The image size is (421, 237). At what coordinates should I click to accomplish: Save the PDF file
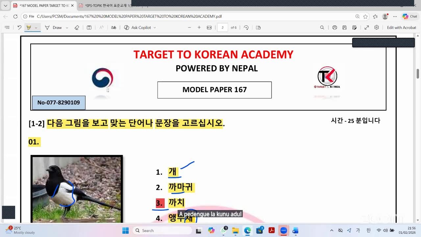pos(344,28)
